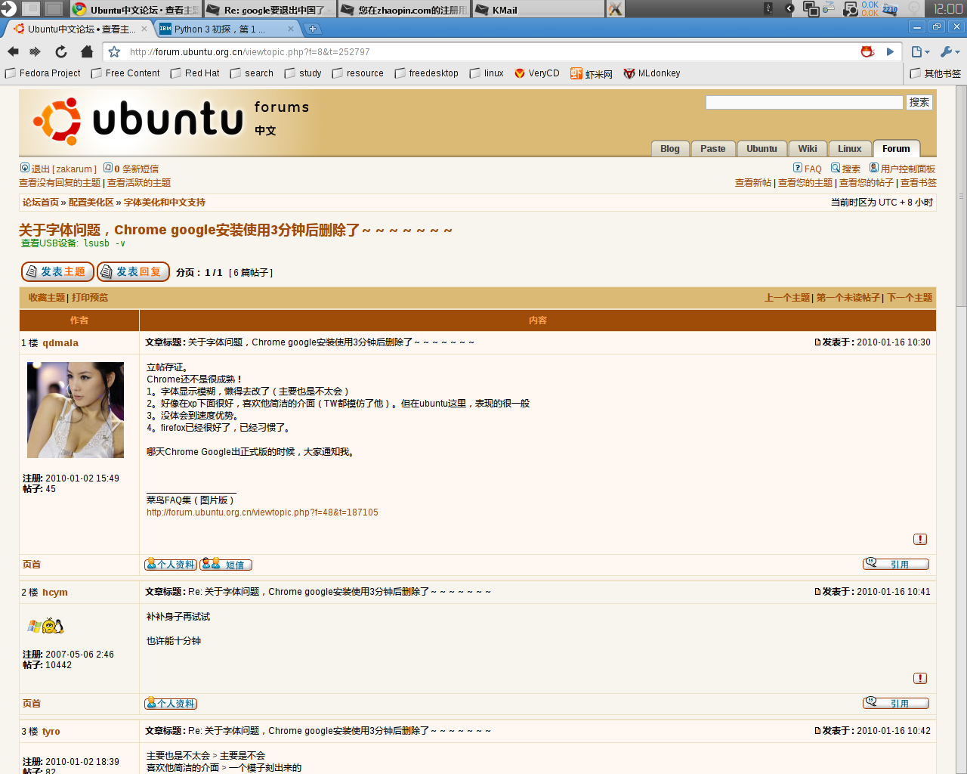Click the red devil icon in address bar
This screenshot has width=967, height=774.
coord(867,51)
